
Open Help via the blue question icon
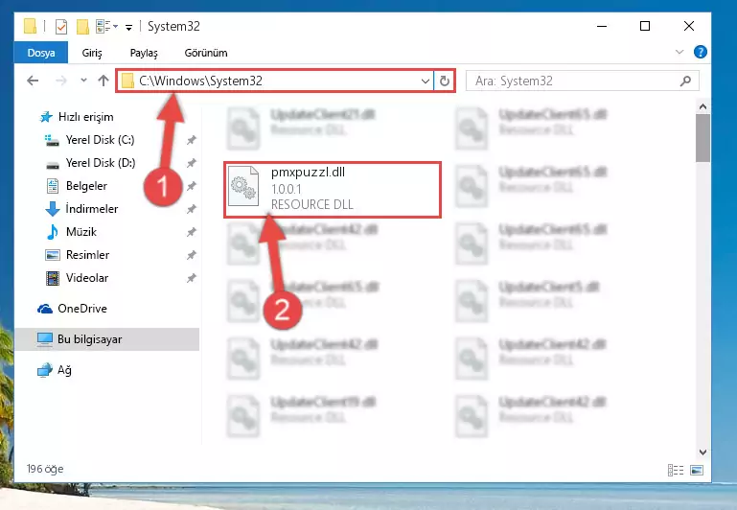(701, 52)
